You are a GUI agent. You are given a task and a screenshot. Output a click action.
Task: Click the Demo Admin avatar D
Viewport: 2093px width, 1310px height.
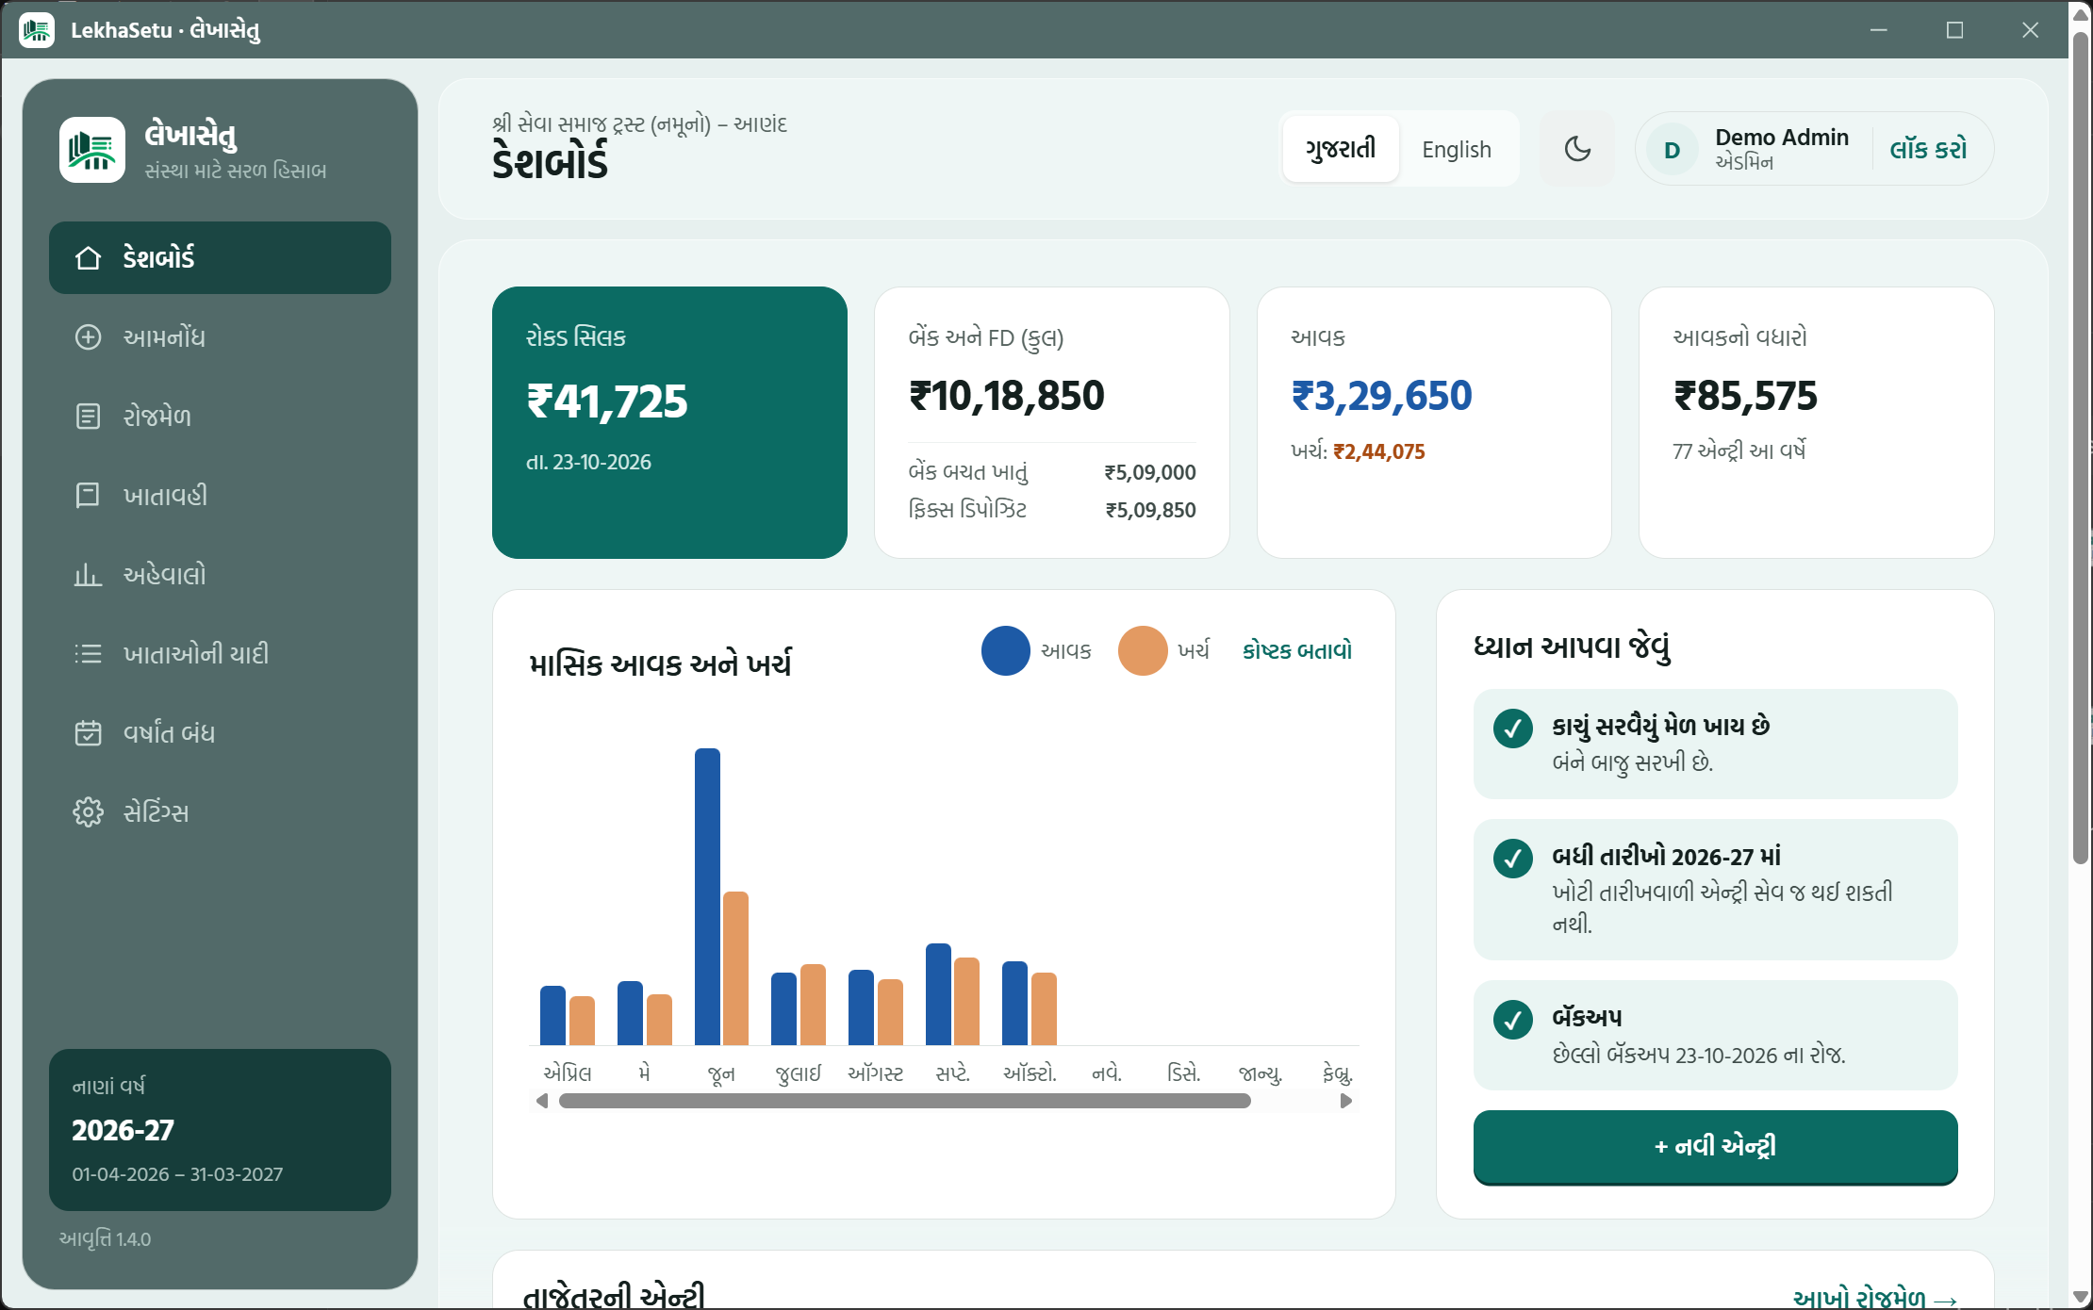(x=1673, y=150)
